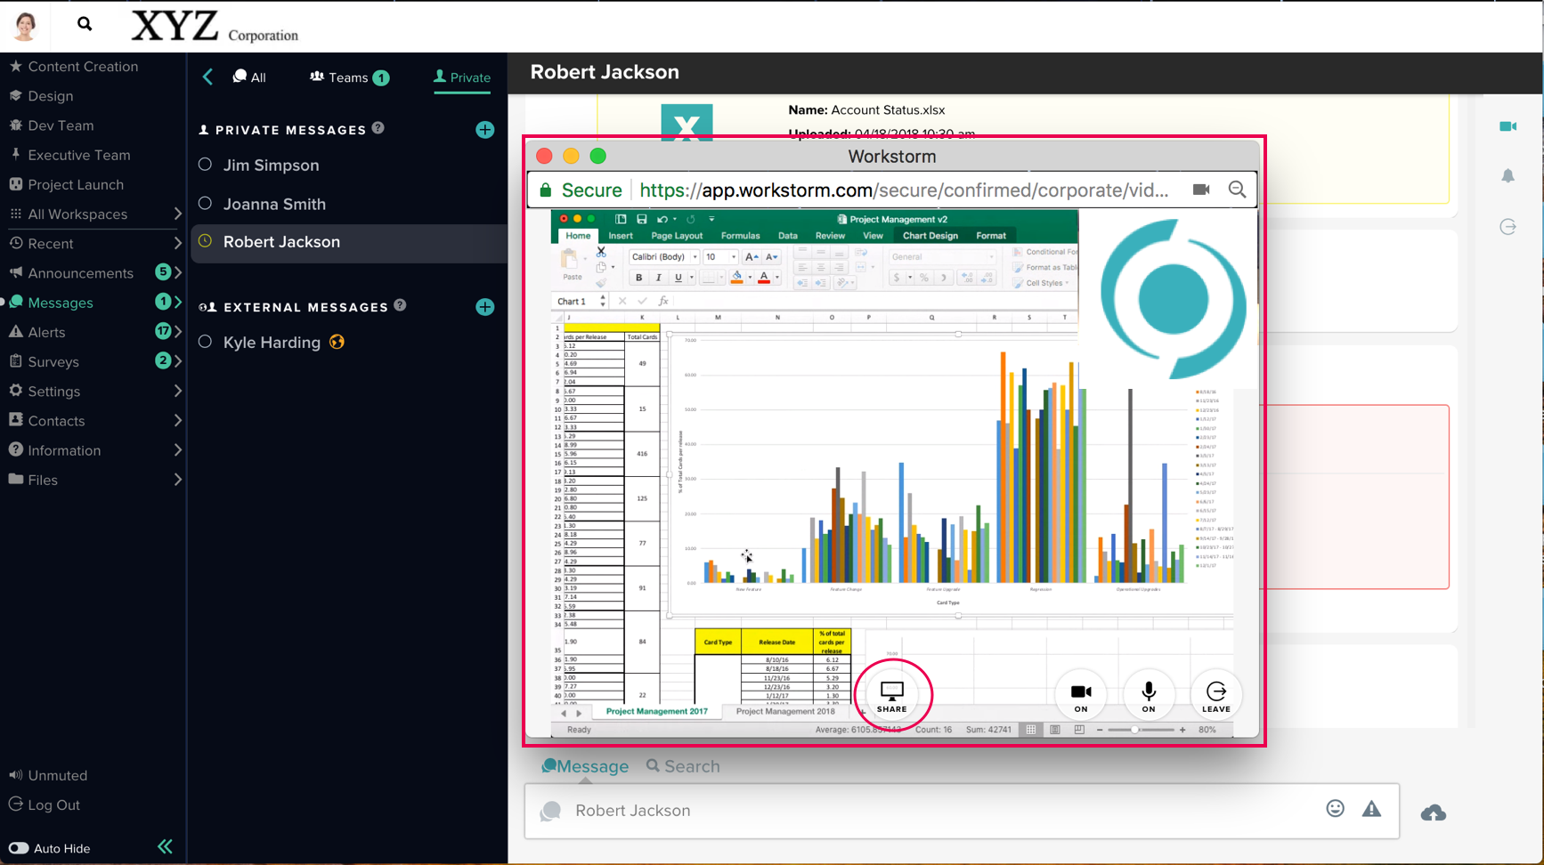
Task: Open notifications bell in right sidebar
Action: [x=1507, y=176]
